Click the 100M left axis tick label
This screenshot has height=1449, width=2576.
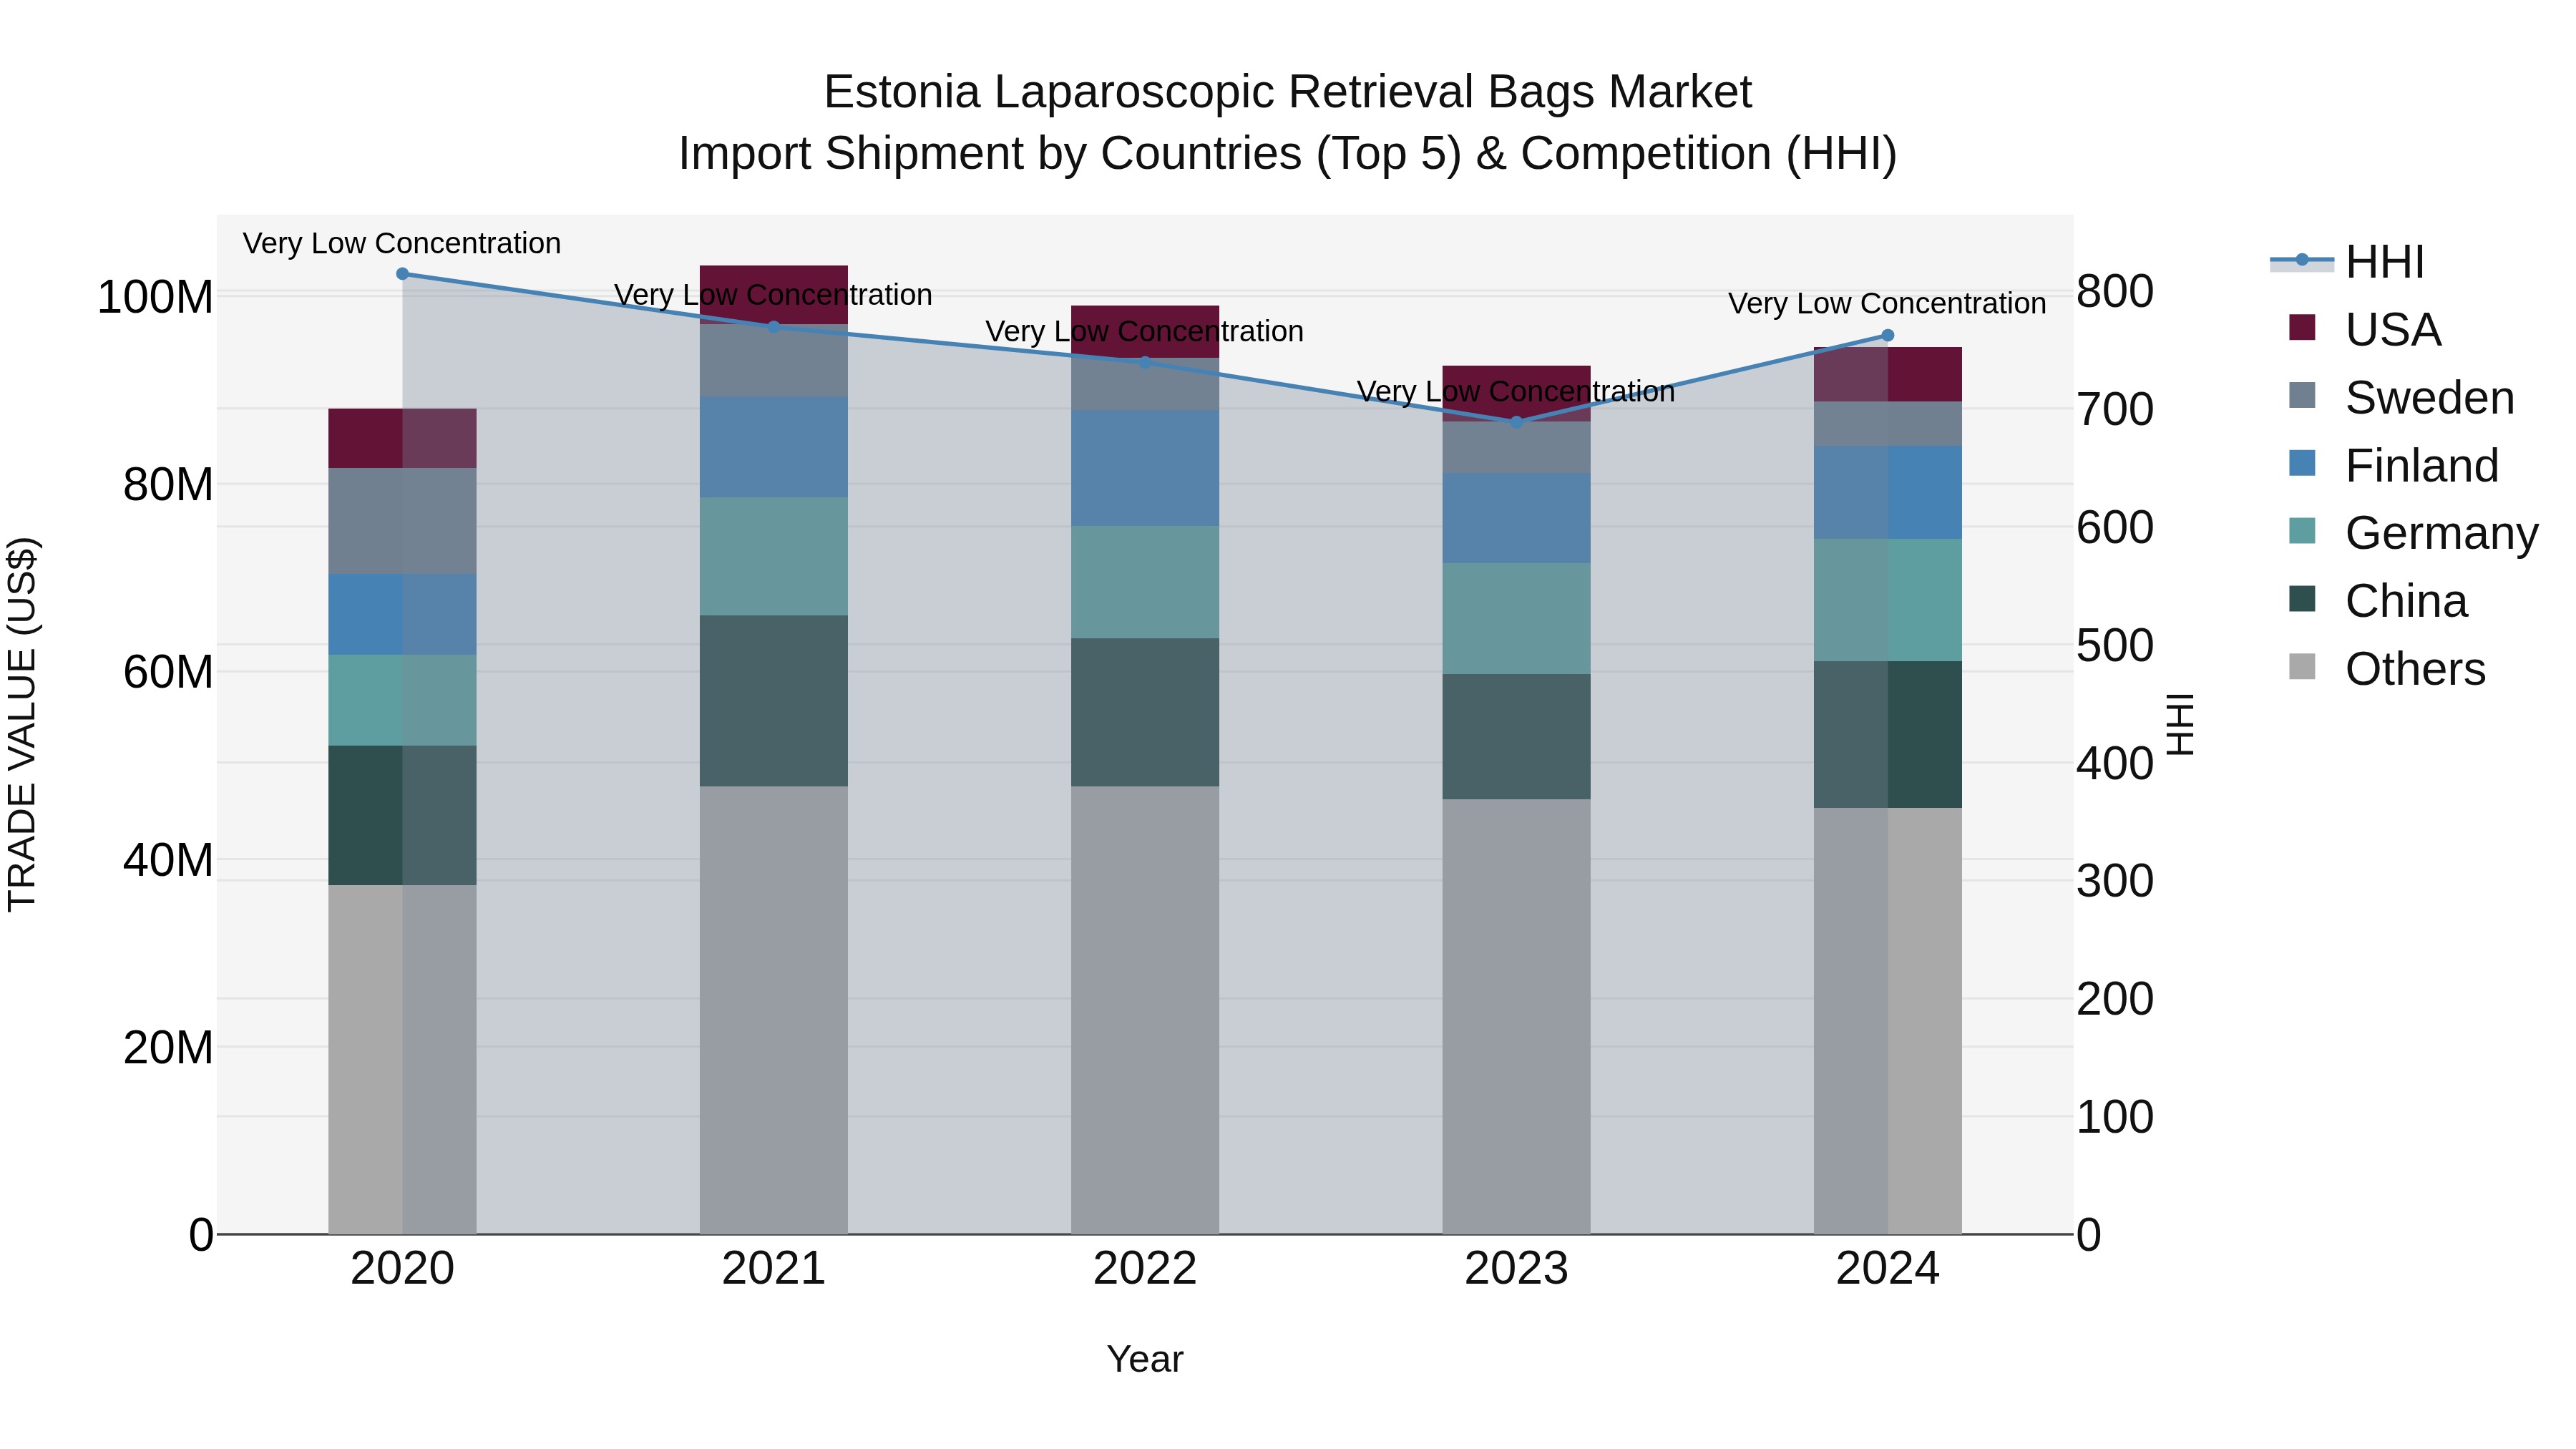tap(155, 298)
